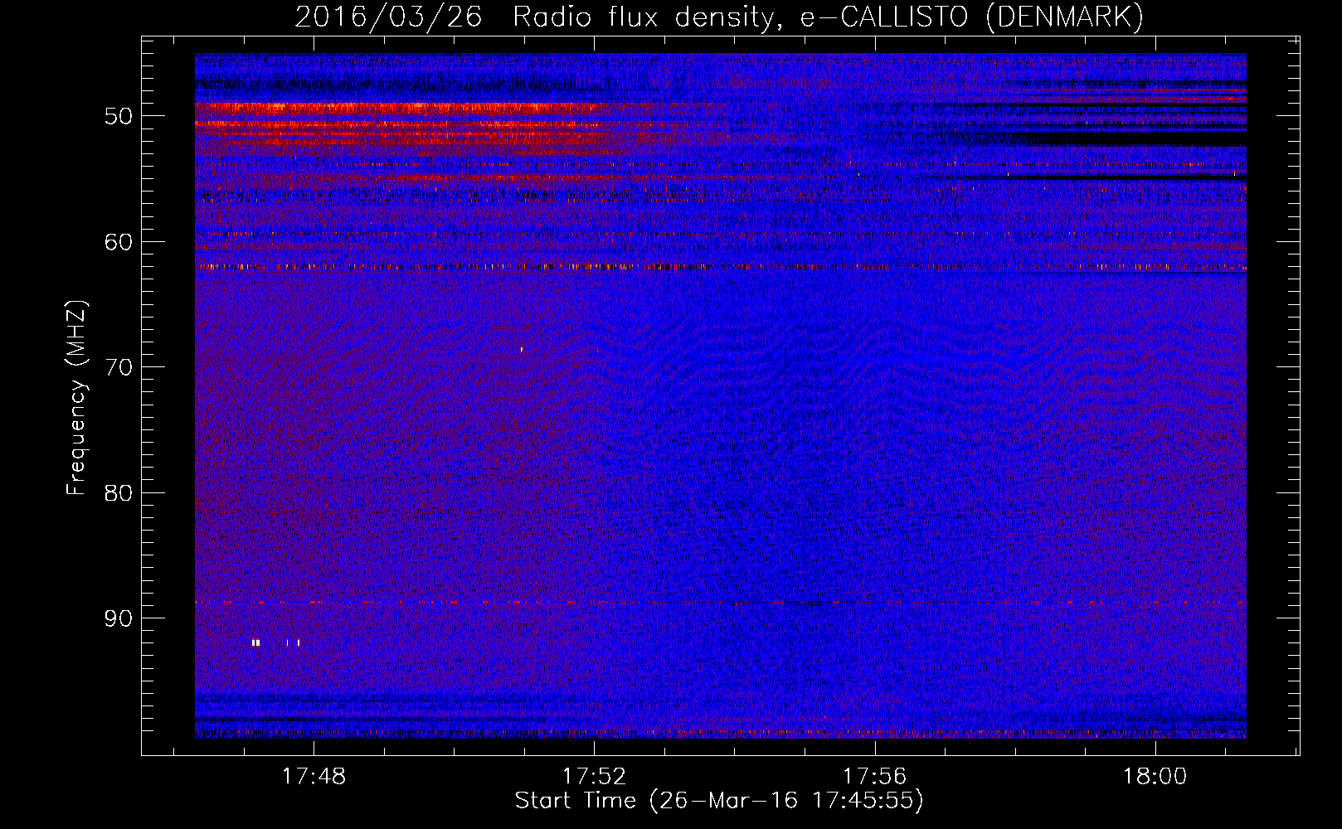Click the '17:48' time tick label
The image size is (1342, 829).
314,777
